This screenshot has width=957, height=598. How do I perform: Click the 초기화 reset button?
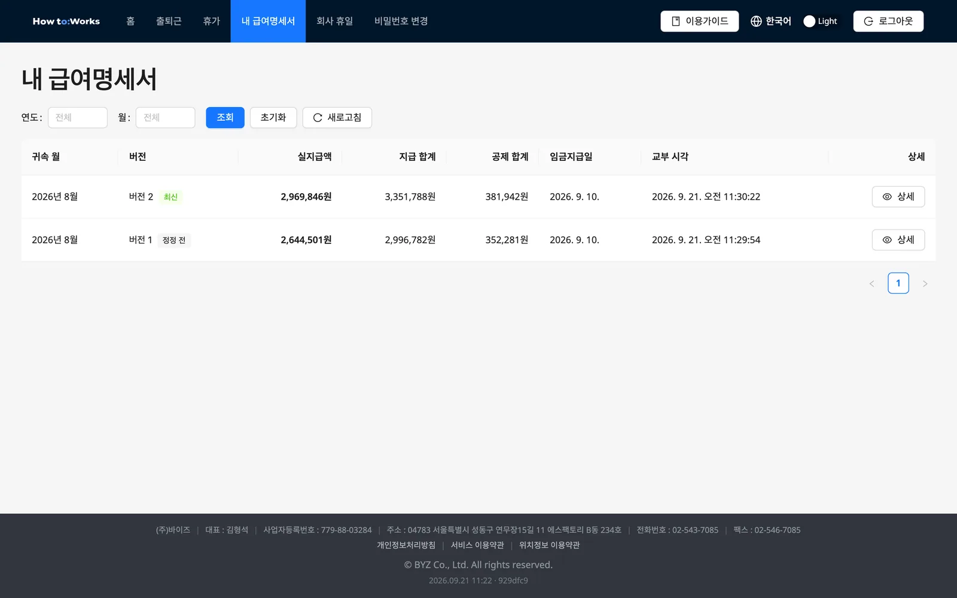(273, 118)
